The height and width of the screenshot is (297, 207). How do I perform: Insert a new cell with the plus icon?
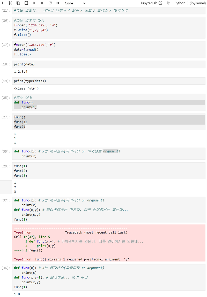[3, 3]
